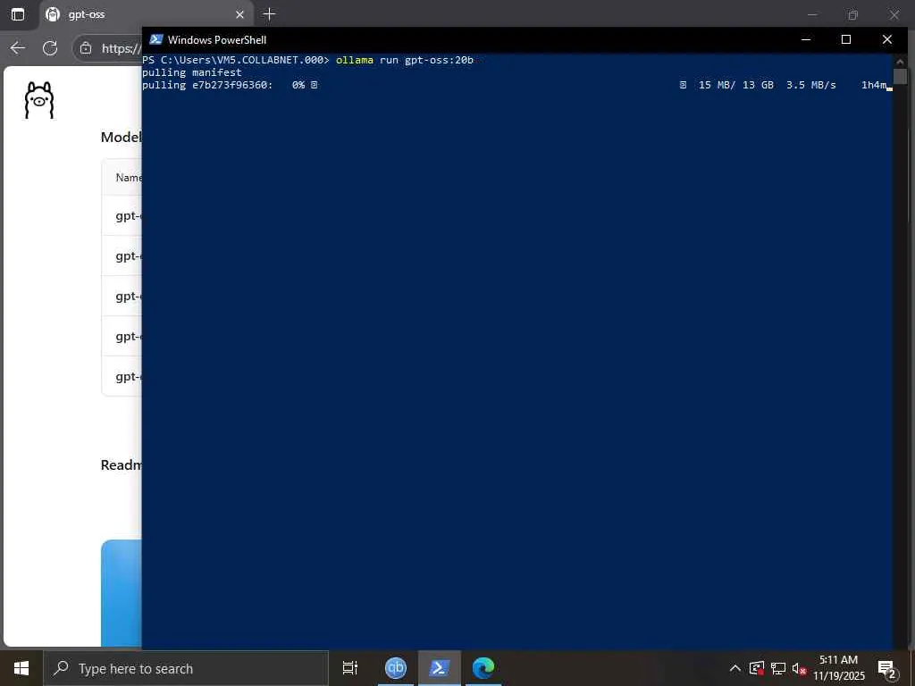This screenshot has height=686, width=915.
Task: Click the 15 MB/ 13 GB progress text
Action: click(736, 85)
